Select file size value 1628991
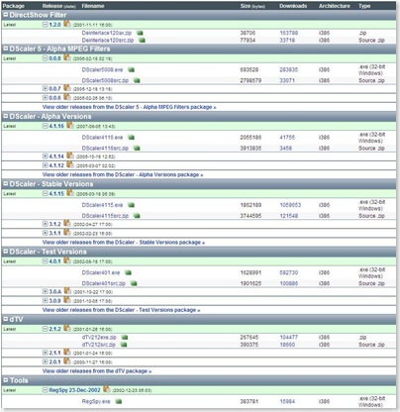 click(250, 273)
